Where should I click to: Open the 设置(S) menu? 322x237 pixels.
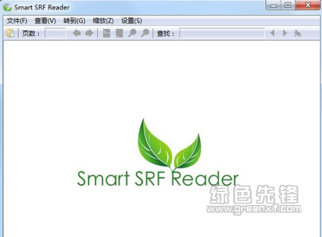coord(131,21)
